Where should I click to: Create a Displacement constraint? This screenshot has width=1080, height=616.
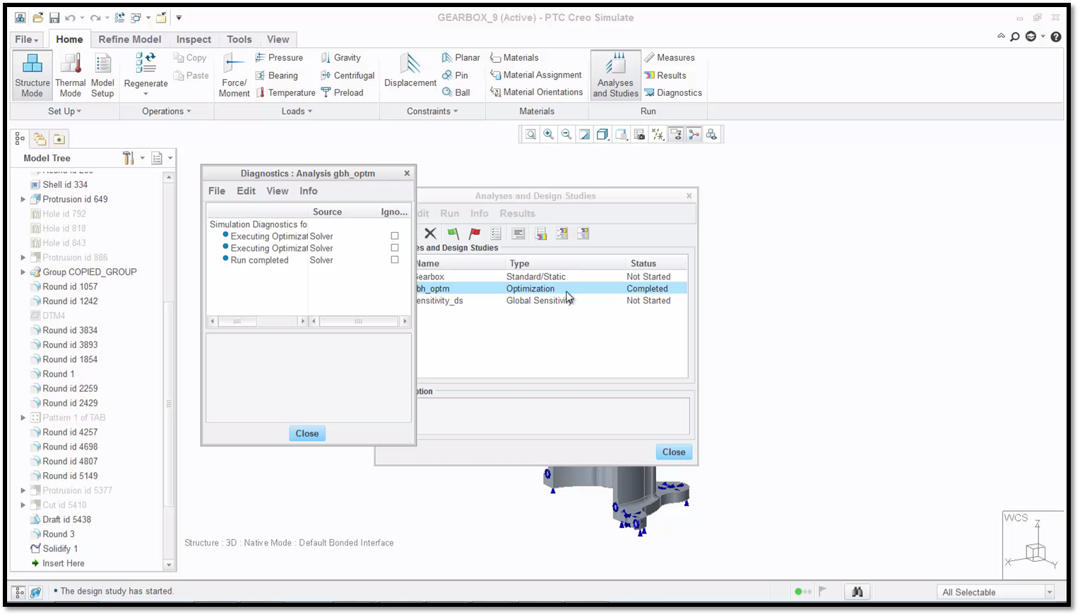pyautogui.click(x=410, y=71)
